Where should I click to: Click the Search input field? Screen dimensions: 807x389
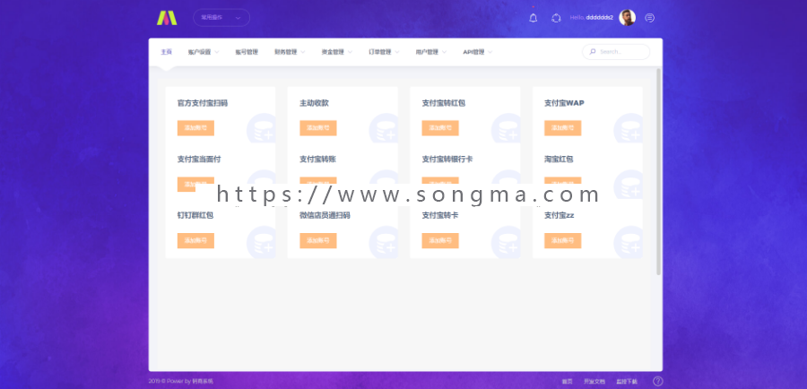(x=616, y=52)
